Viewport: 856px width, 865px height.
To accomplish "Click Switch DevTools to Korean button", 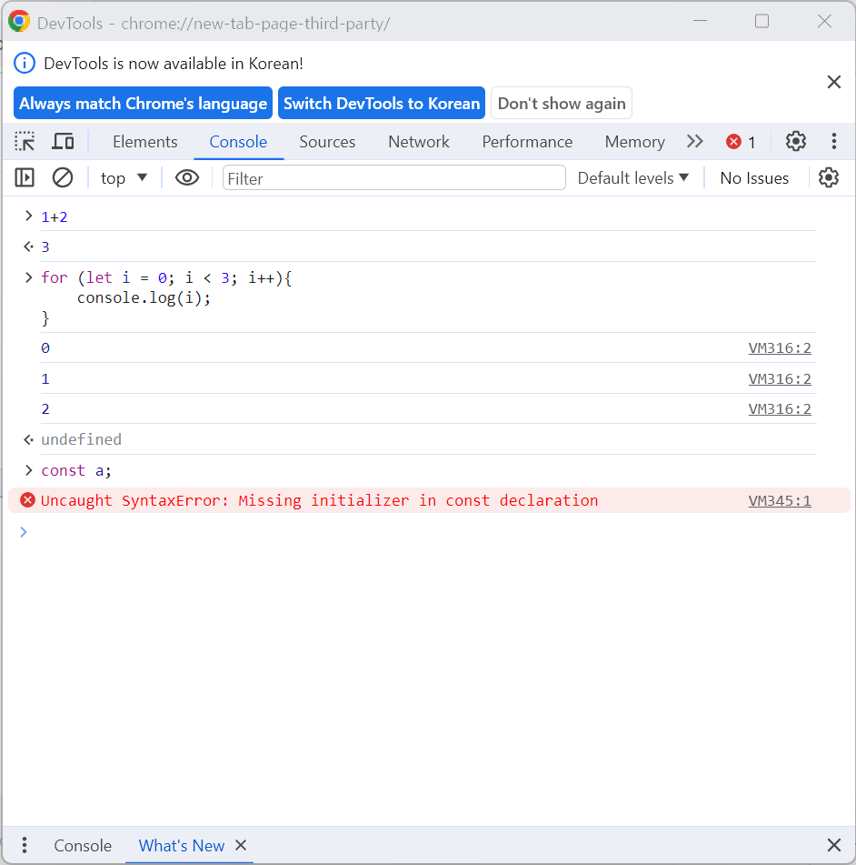I will [382, 103].
